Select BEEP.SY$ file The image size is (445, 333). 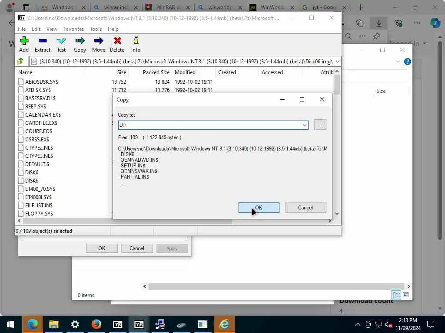[x=36, y=106]
